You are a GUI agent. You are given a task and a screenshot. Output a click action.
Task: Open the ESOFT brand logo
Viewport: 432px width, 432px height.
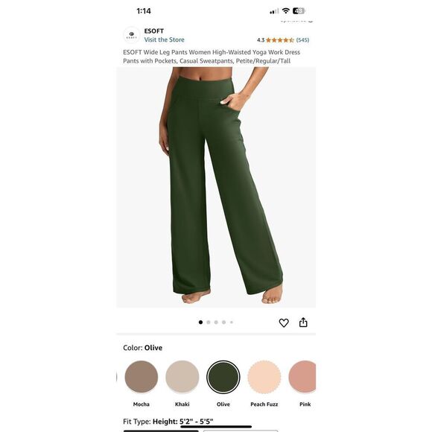[x=131, y=35]
